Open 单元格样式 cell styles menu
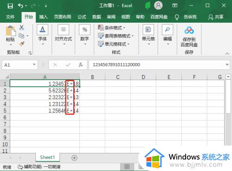This screenshot has width=232, height=171. coord(114,44)
